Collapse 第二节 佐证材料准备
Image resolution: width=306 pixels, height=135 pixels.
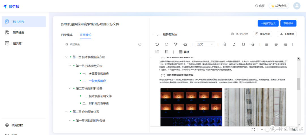coord(69,88)
